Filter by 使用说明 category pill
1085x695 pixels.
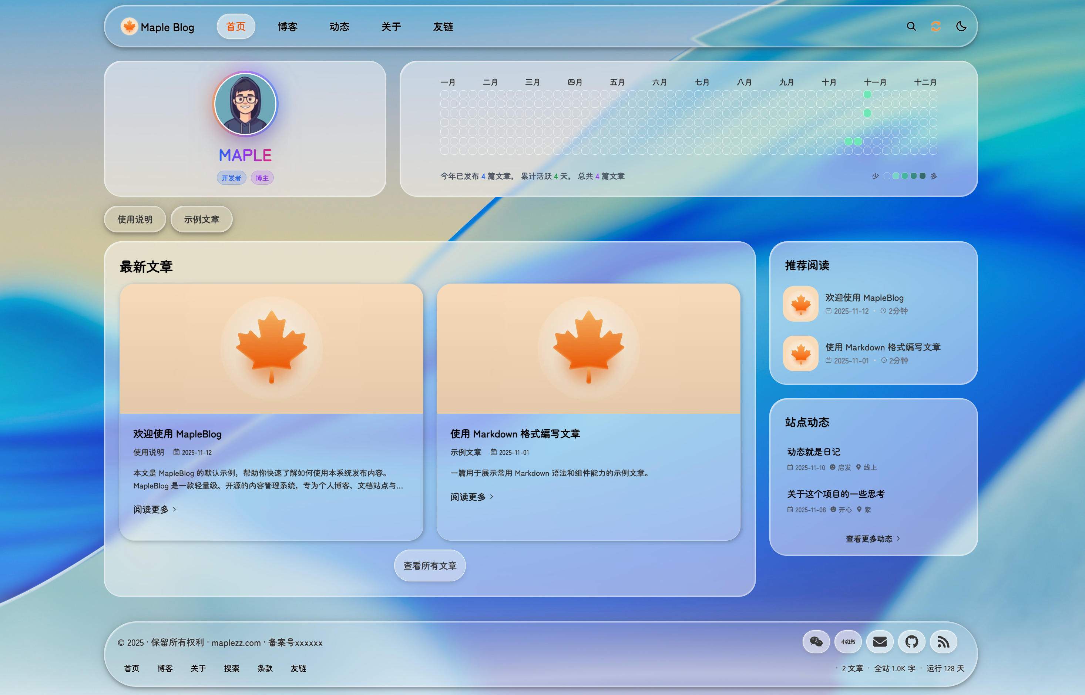135,219
